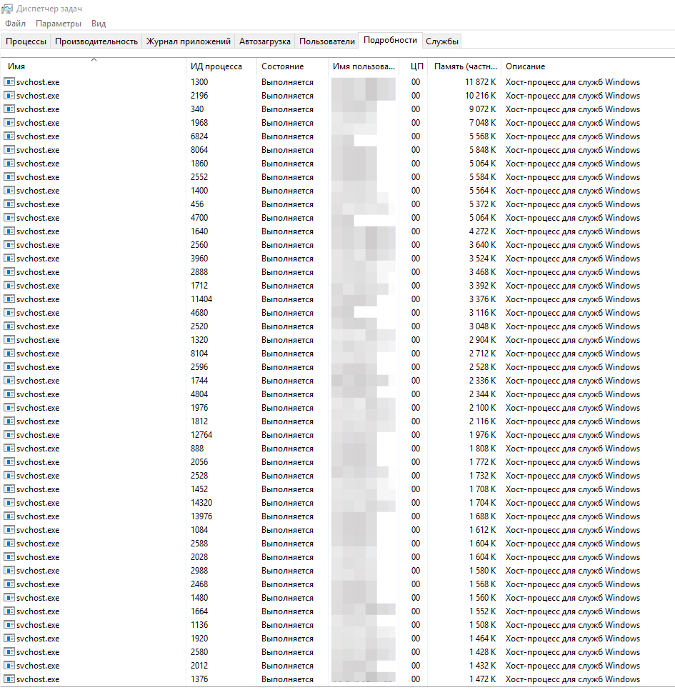Go to the Автозагрузка tab
The image size is (675, 690).
[265, 41]
